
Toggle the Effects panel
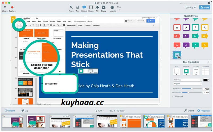189,111
